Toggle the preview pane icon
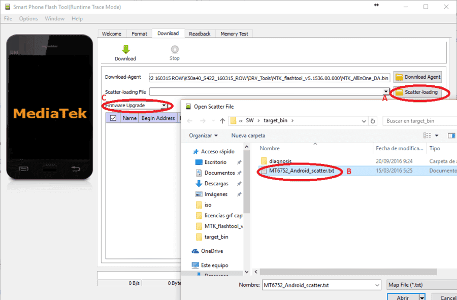Screen dimensions: 457x300 click(x=451, y=136)
